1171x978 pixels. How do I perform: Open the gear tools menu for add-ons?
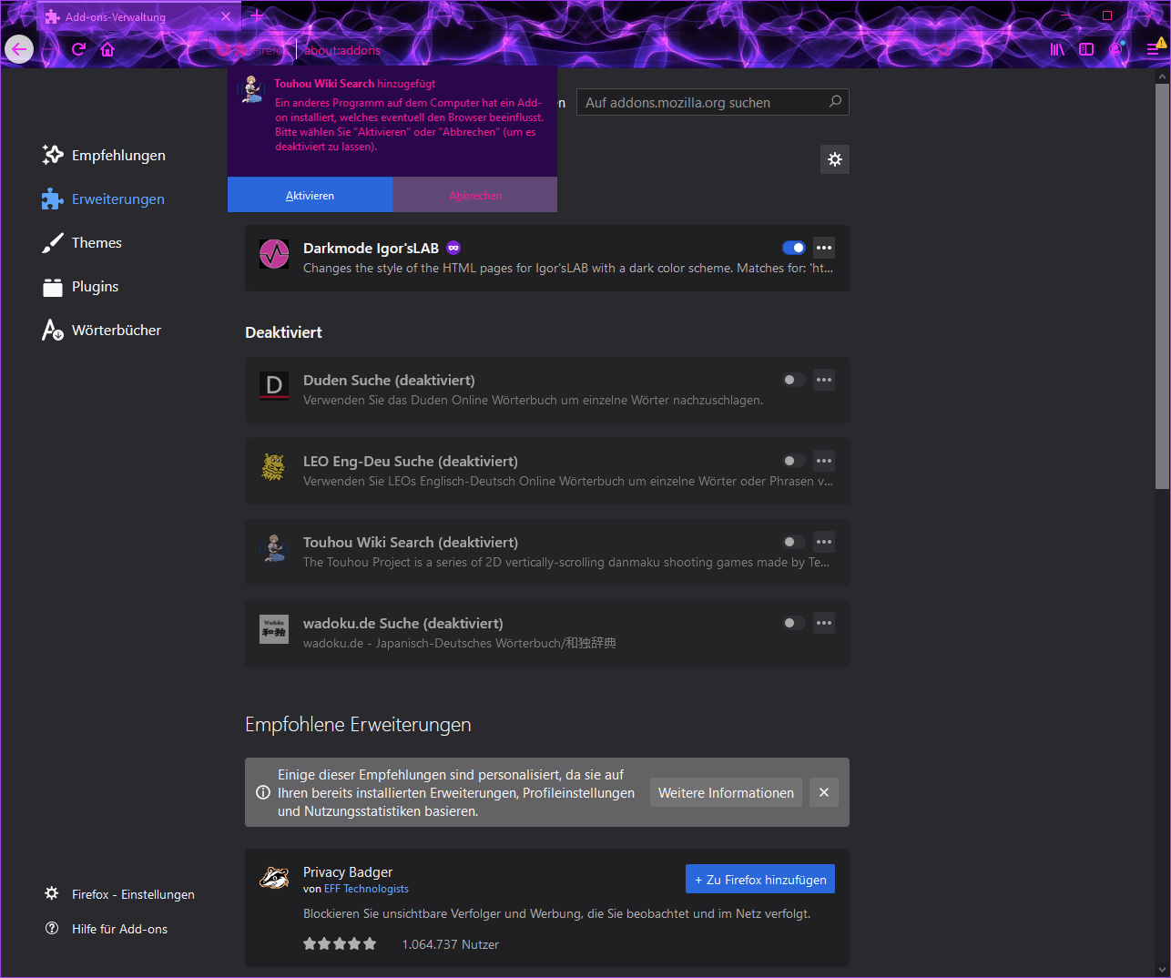(x=835, y=159)
